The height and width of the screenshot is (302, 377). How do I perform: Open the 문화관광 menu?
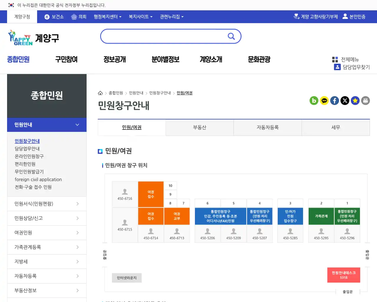[x=258, y=59]
